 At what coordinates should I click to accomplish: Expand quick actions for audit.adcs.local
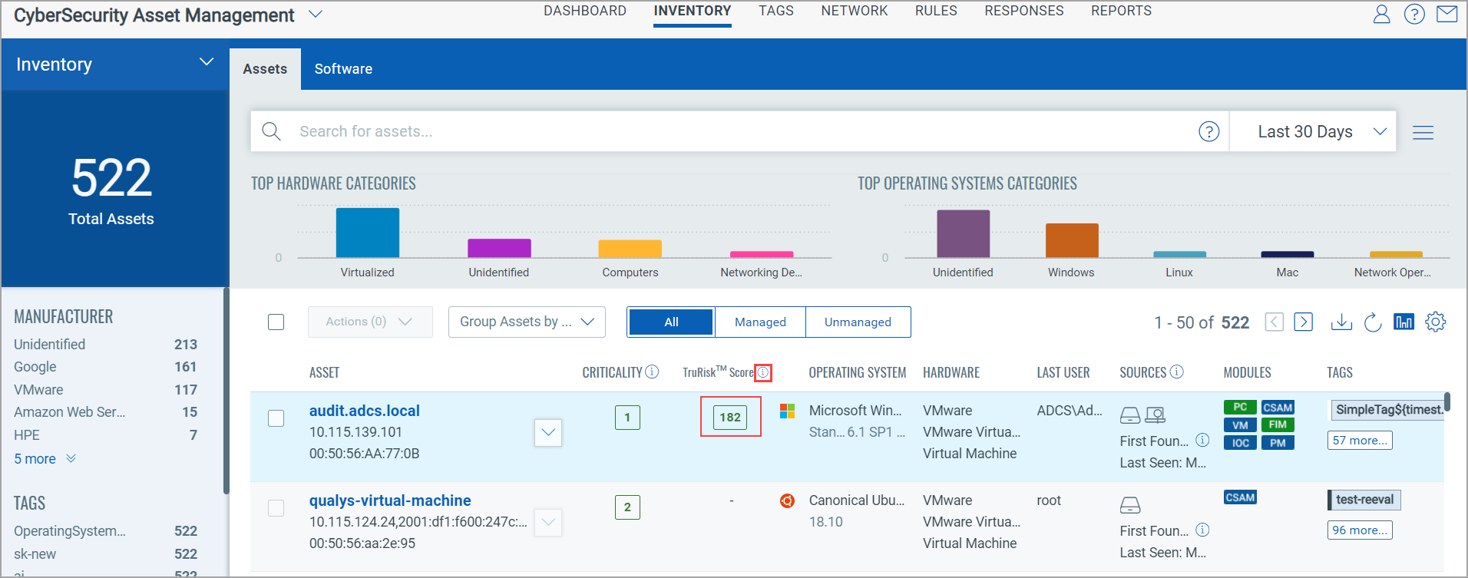point(548,432)
